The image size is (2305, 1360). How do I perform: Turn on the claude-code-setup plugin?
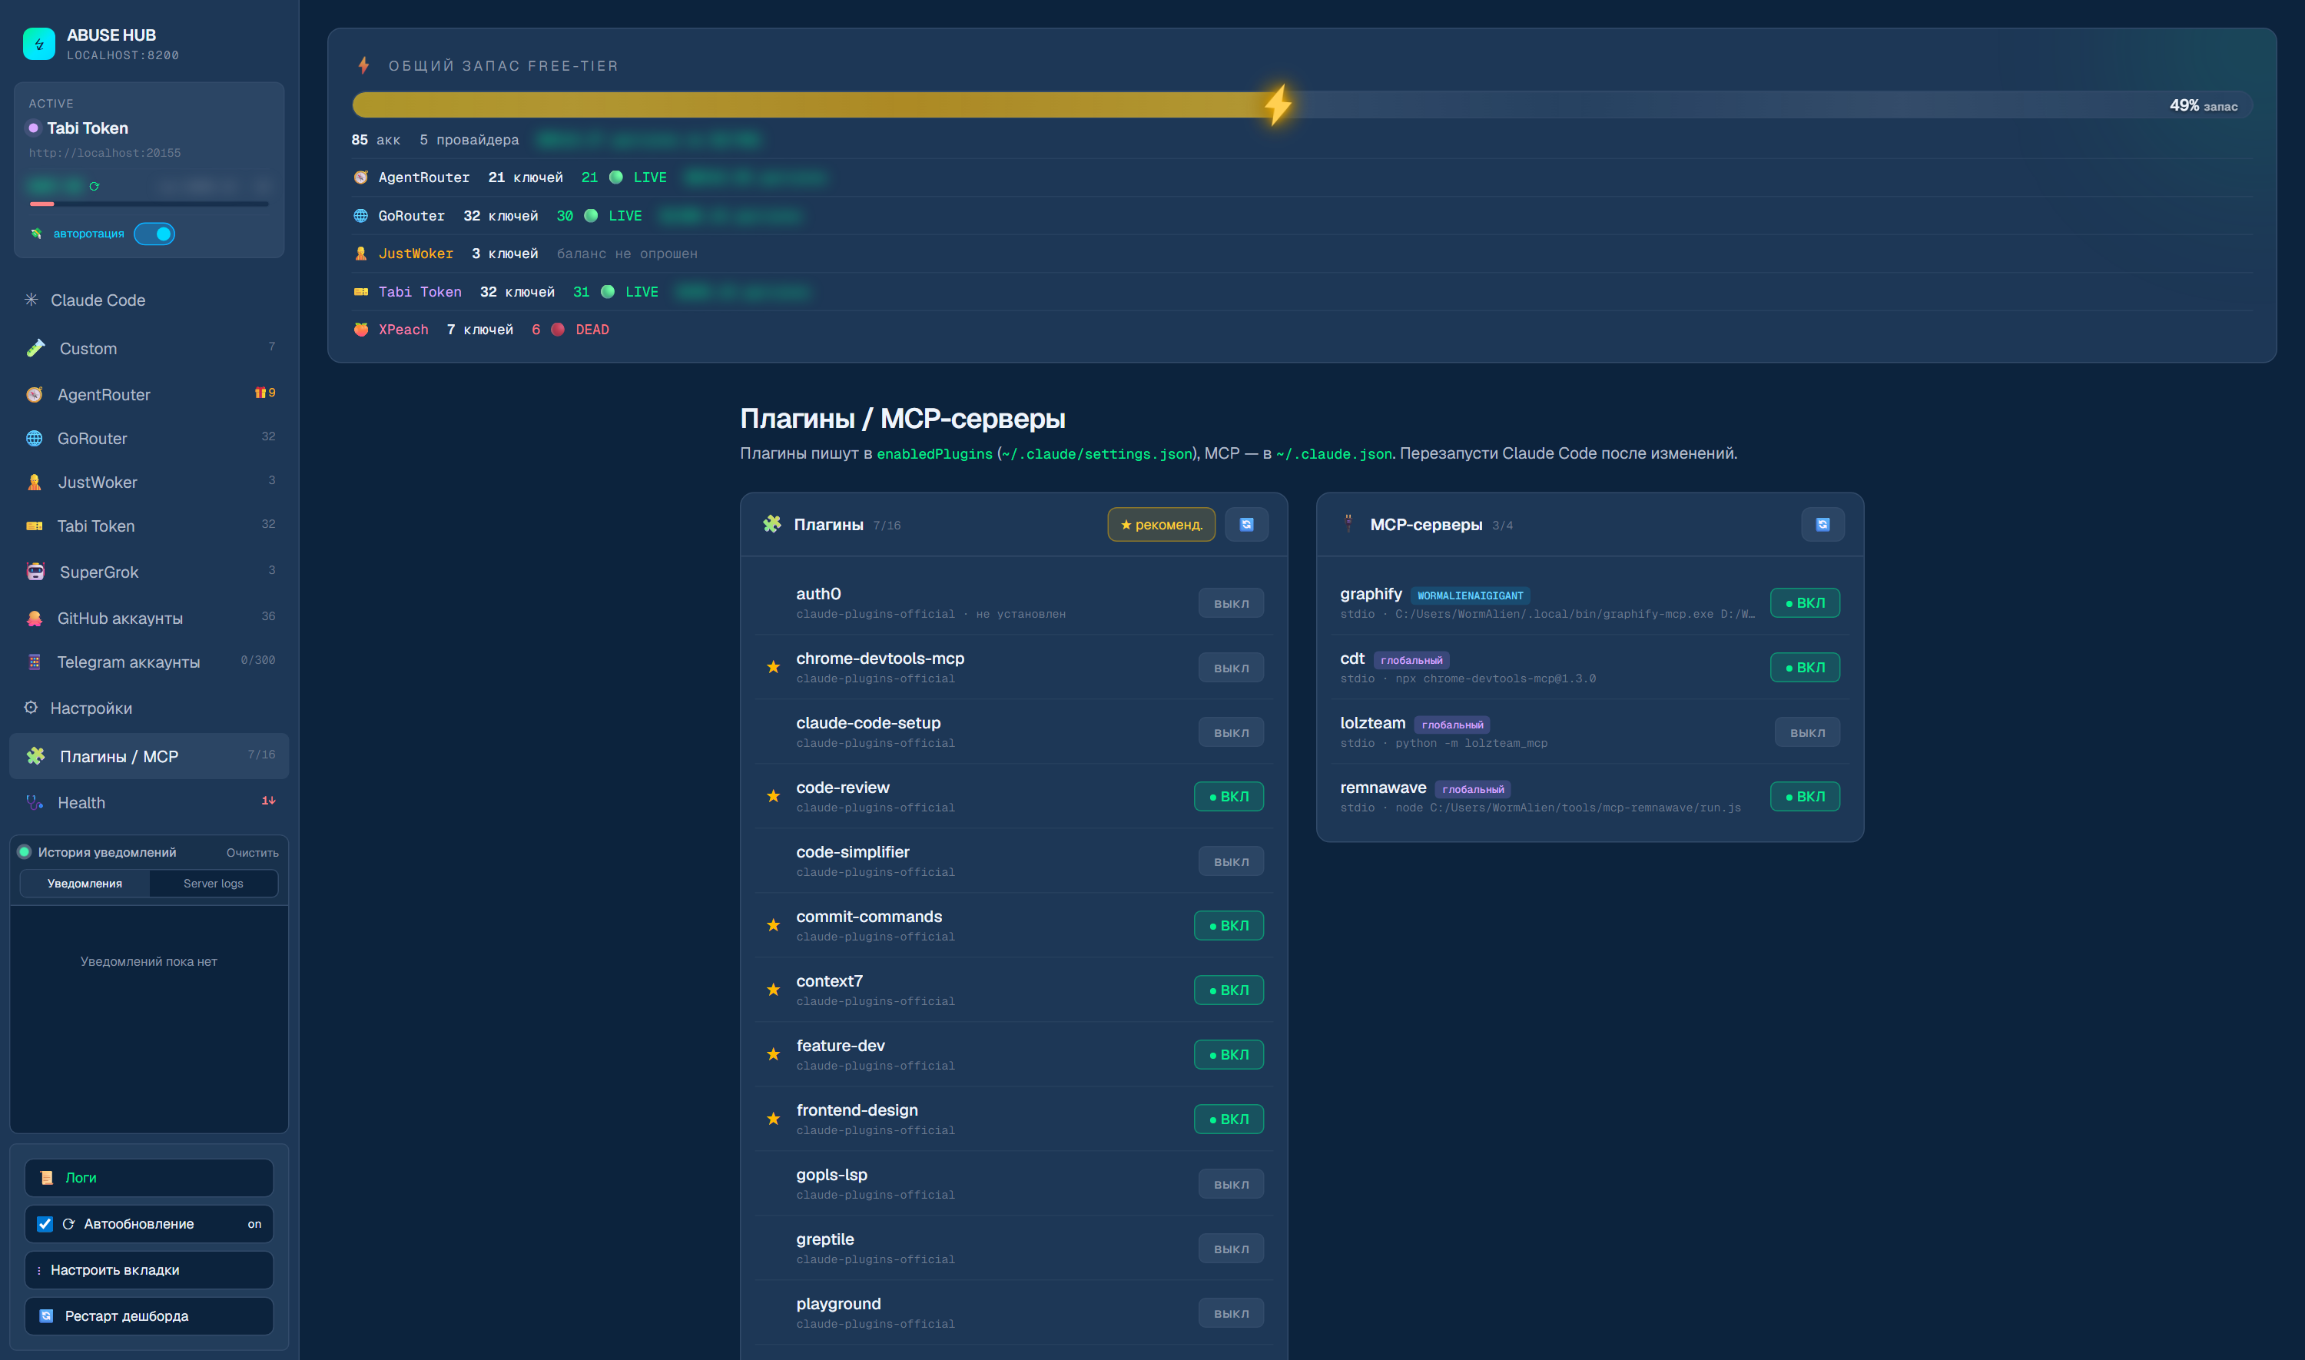pos(1232,732)
